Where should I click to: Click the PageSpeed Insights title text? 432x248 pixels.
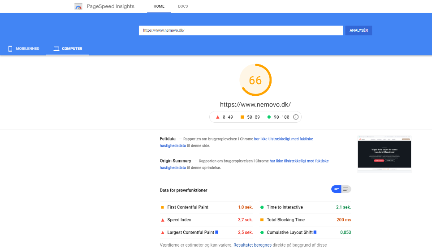coord(111,6)
